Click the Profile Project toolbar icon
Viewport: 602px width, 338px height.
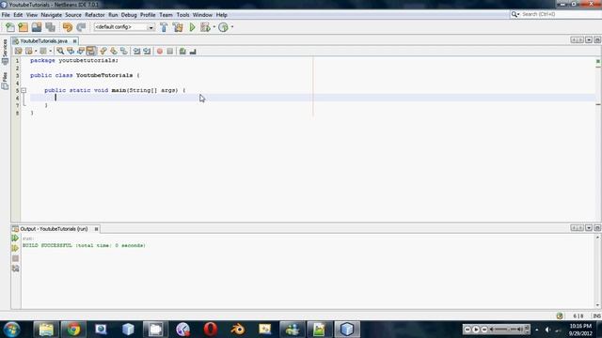click(x=223, y=27)
